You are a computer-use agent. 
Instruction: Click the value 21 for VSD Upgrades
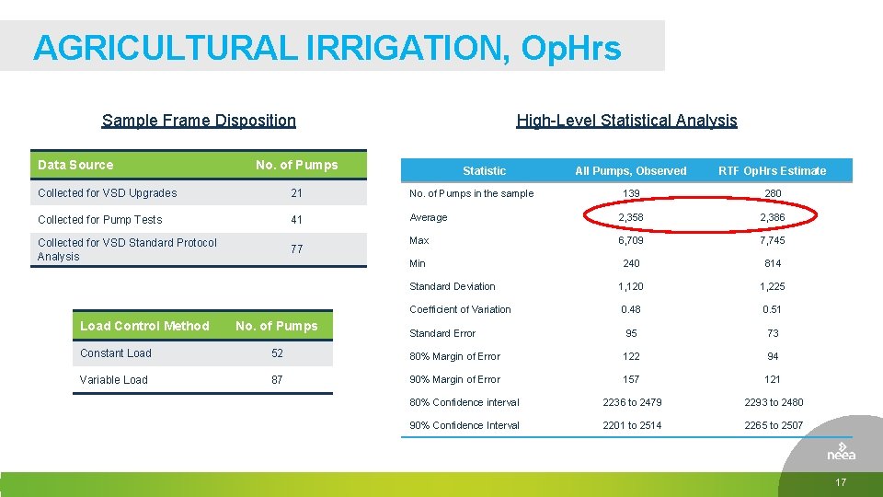click(297, 192)
